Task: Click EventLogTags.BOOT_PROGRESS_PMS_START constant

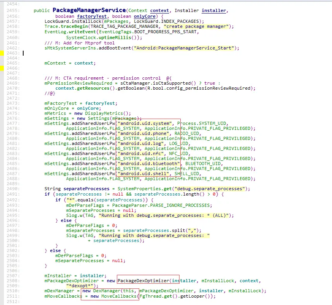Action: click(147, 32)
